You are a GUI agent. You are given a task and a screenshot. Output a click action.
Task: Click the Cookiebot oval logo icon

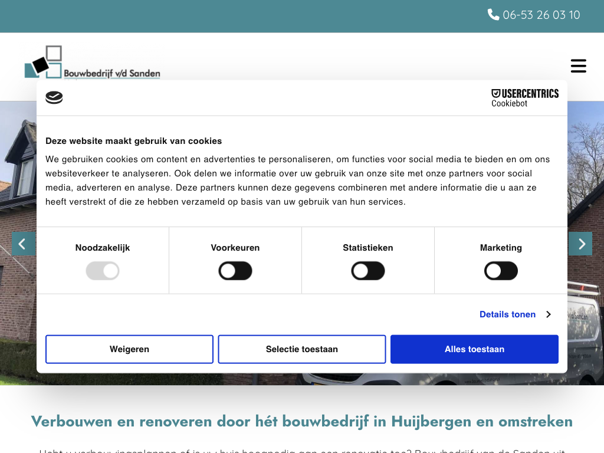point(54,98)
